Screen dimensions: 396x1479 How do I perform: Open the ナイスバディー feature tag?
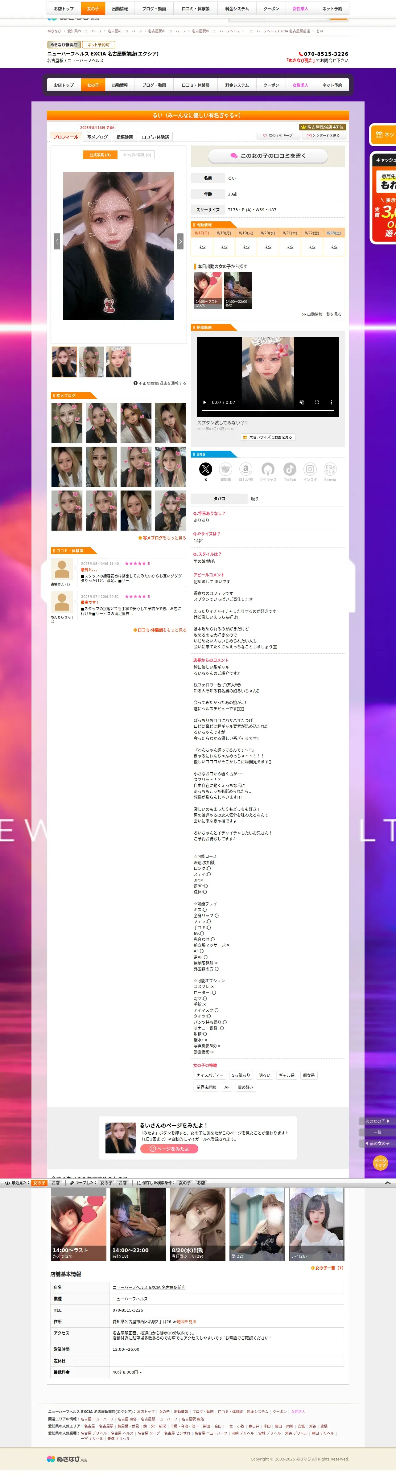[x=210, y=1075]
